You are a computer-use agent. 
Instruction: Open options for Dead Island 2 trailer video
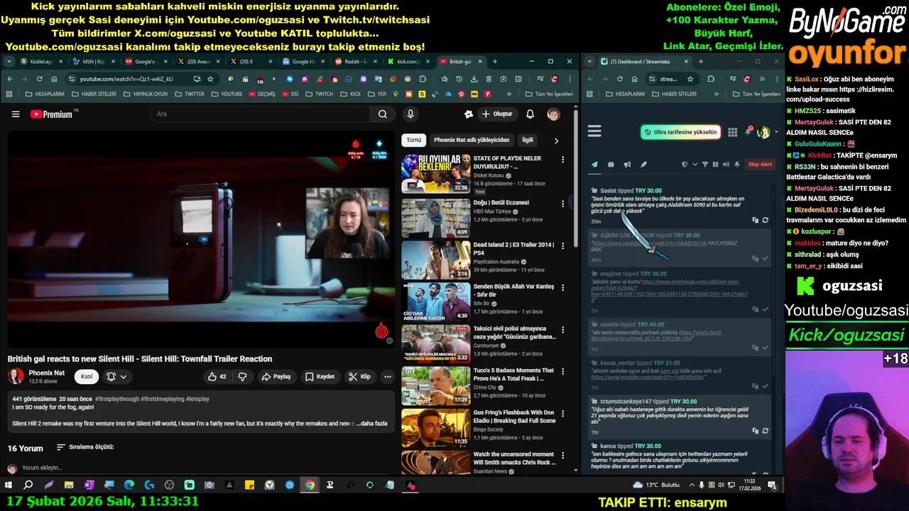563,246
